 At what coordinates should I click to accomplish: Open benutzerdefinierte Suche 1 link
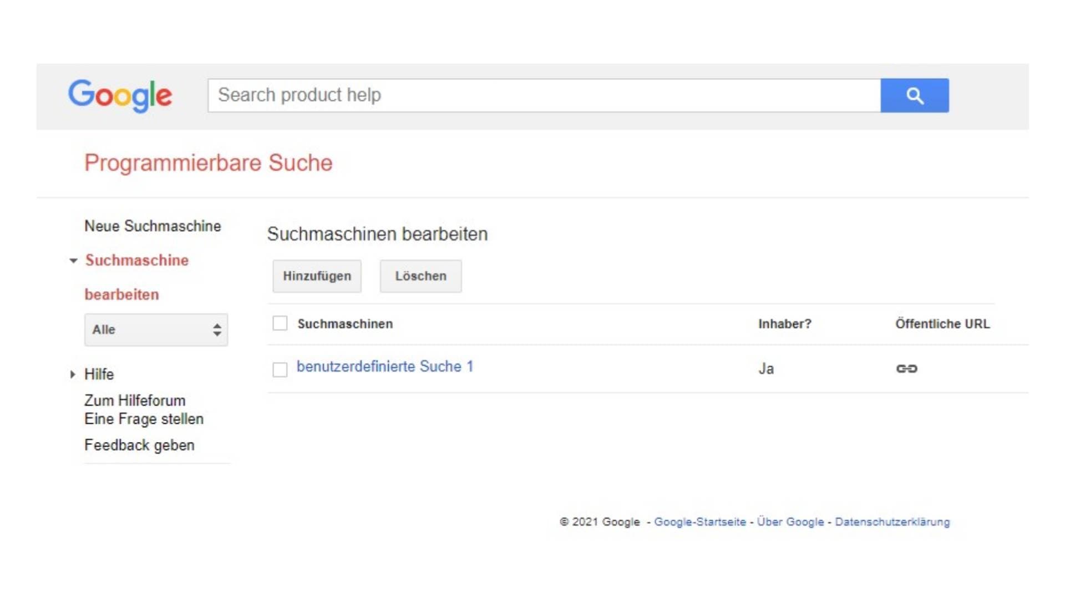point(385,367)
